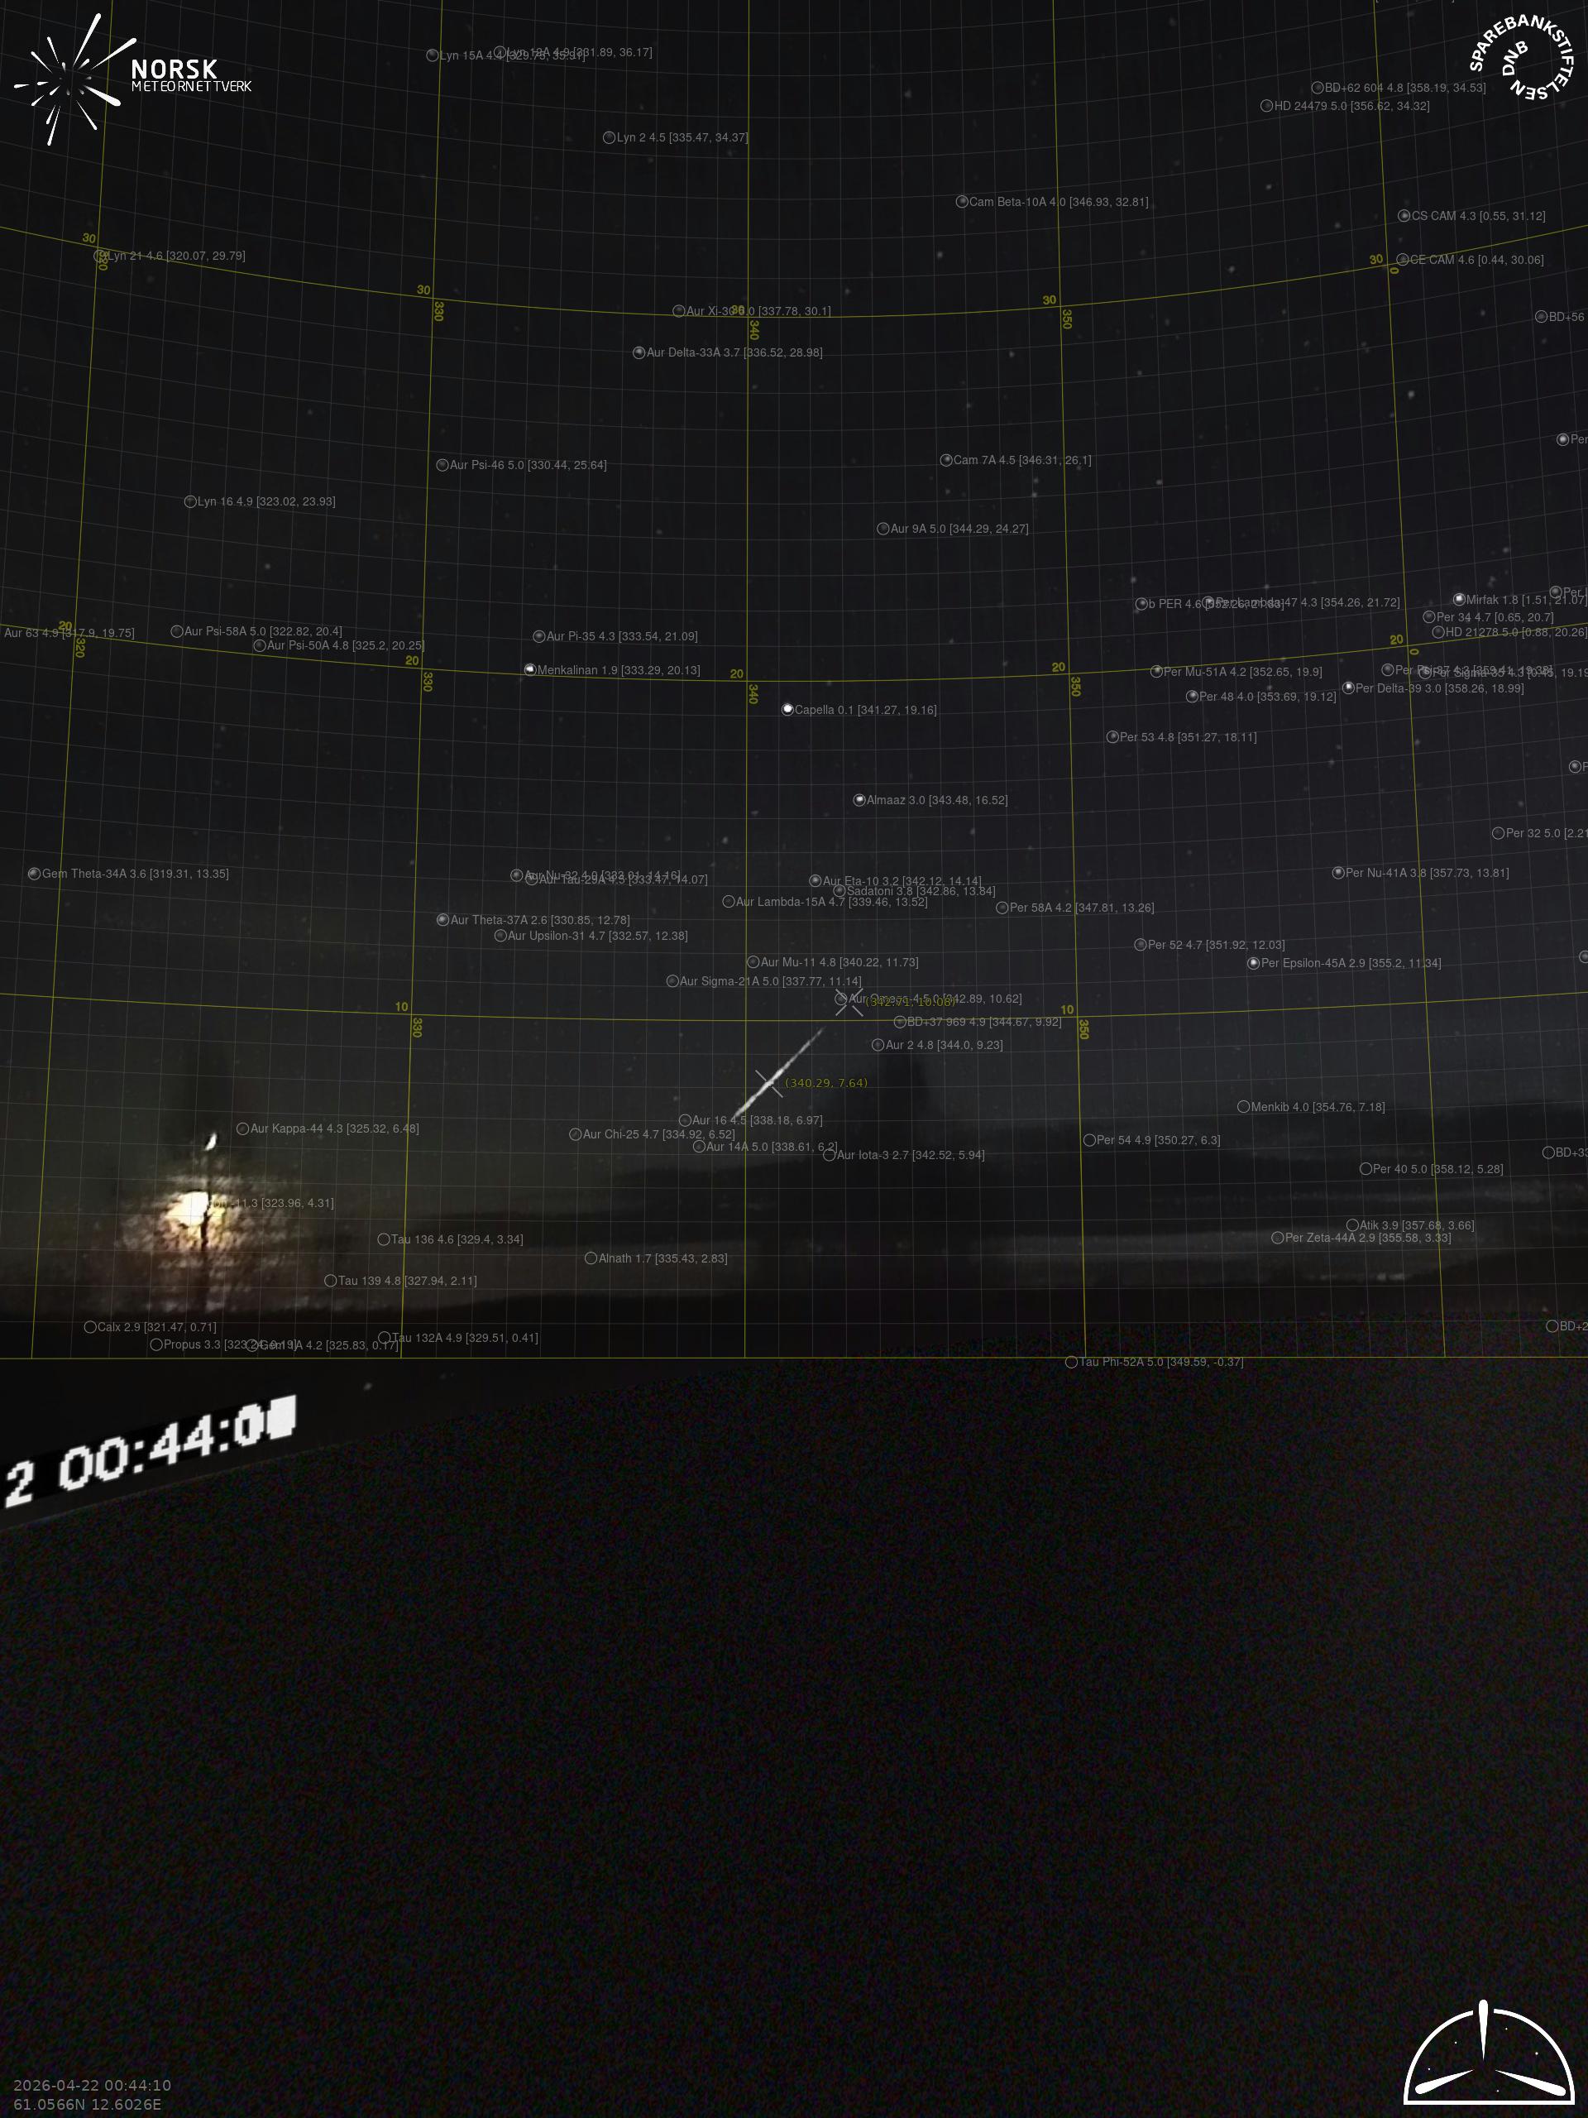Click the station coordinates 61.0566N 12.6026E
Screen dimensions: 1588x2118
87,2104
